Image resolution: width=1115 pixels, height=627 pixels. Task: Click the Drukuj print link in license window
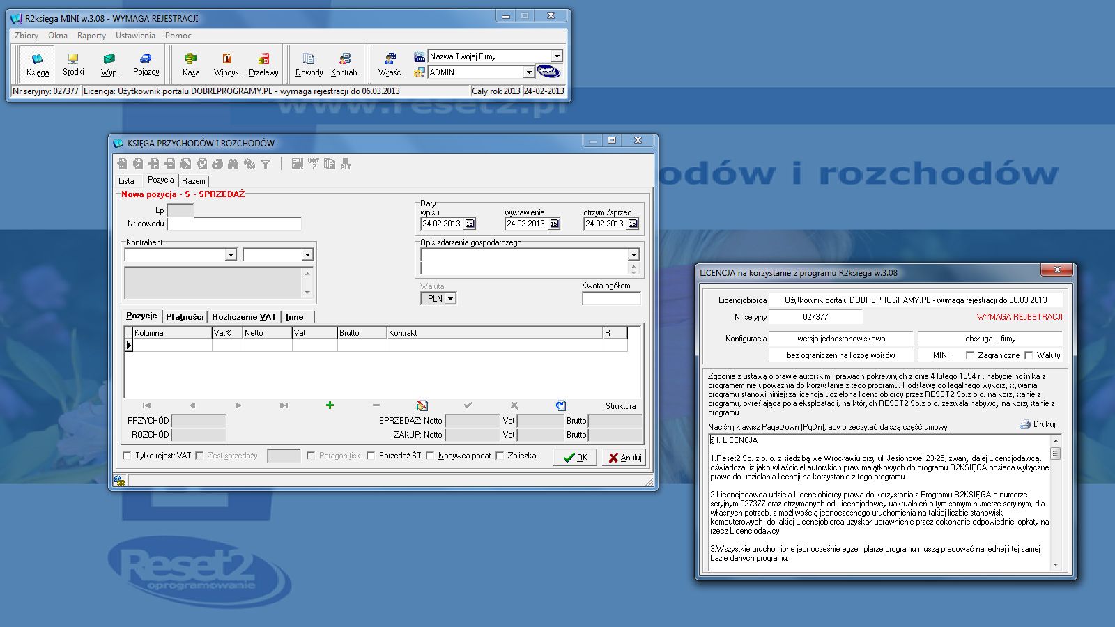click(x=1038, y=424)
